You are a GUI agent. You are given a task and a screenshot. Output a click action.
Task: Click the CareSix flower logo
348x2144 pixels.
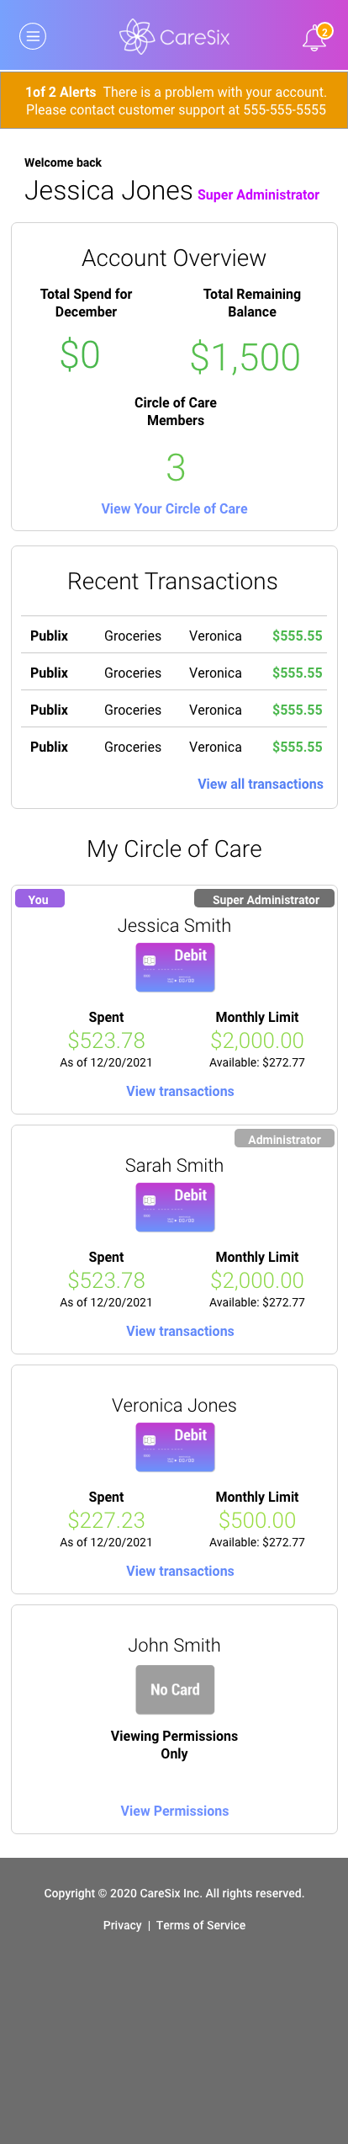pos(137,36)
